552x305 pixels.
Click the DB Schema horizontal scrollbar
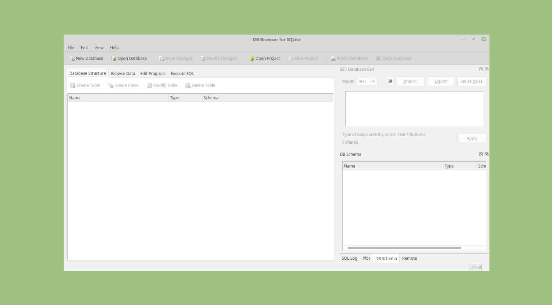(x=404, y=248)
